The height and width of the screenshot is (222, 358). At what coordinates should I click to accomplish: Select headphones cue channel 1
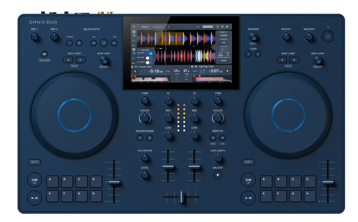(x=140, y=138)
